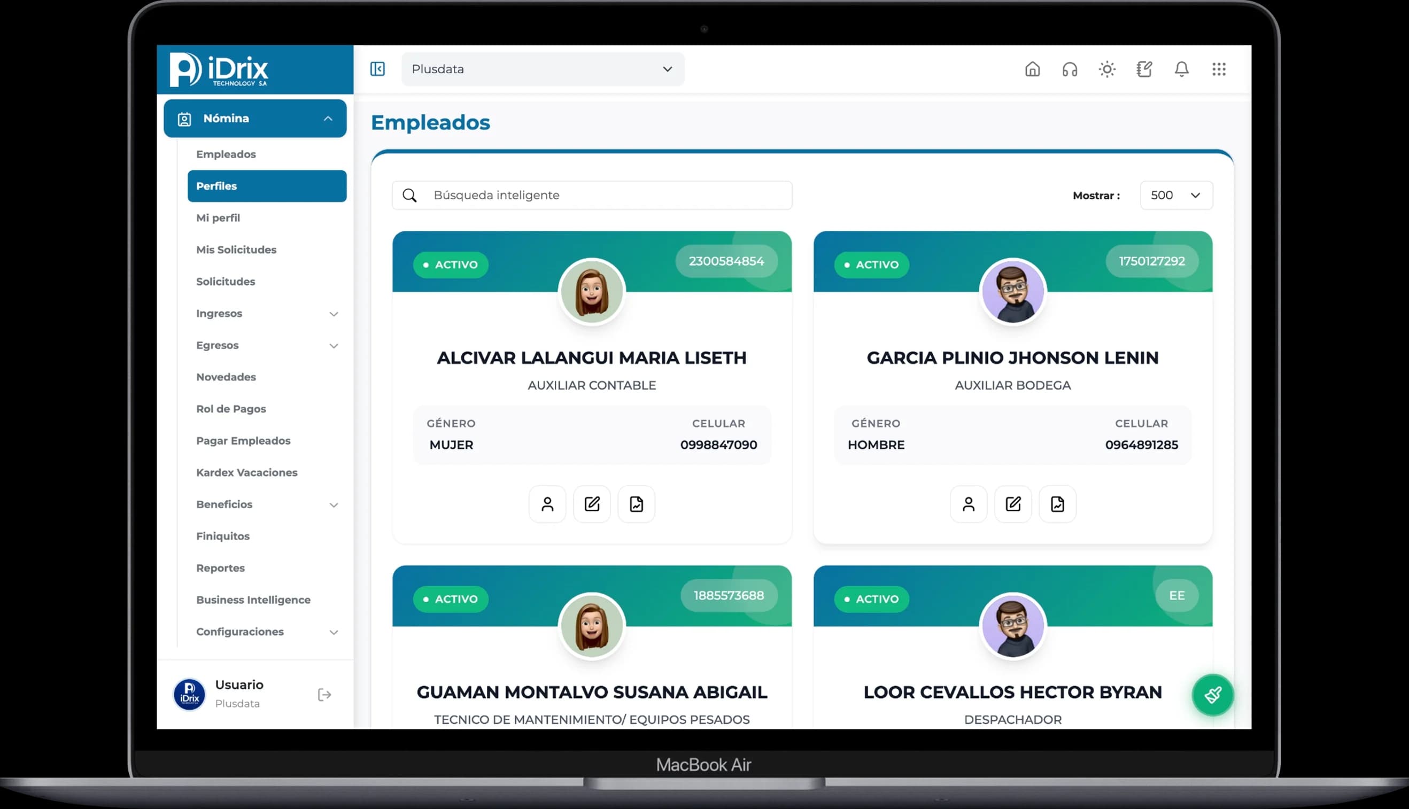This screenshot has width=1409, height=809.
Task: Click phone number 0964891285
Action: (x=1141, y=445)
